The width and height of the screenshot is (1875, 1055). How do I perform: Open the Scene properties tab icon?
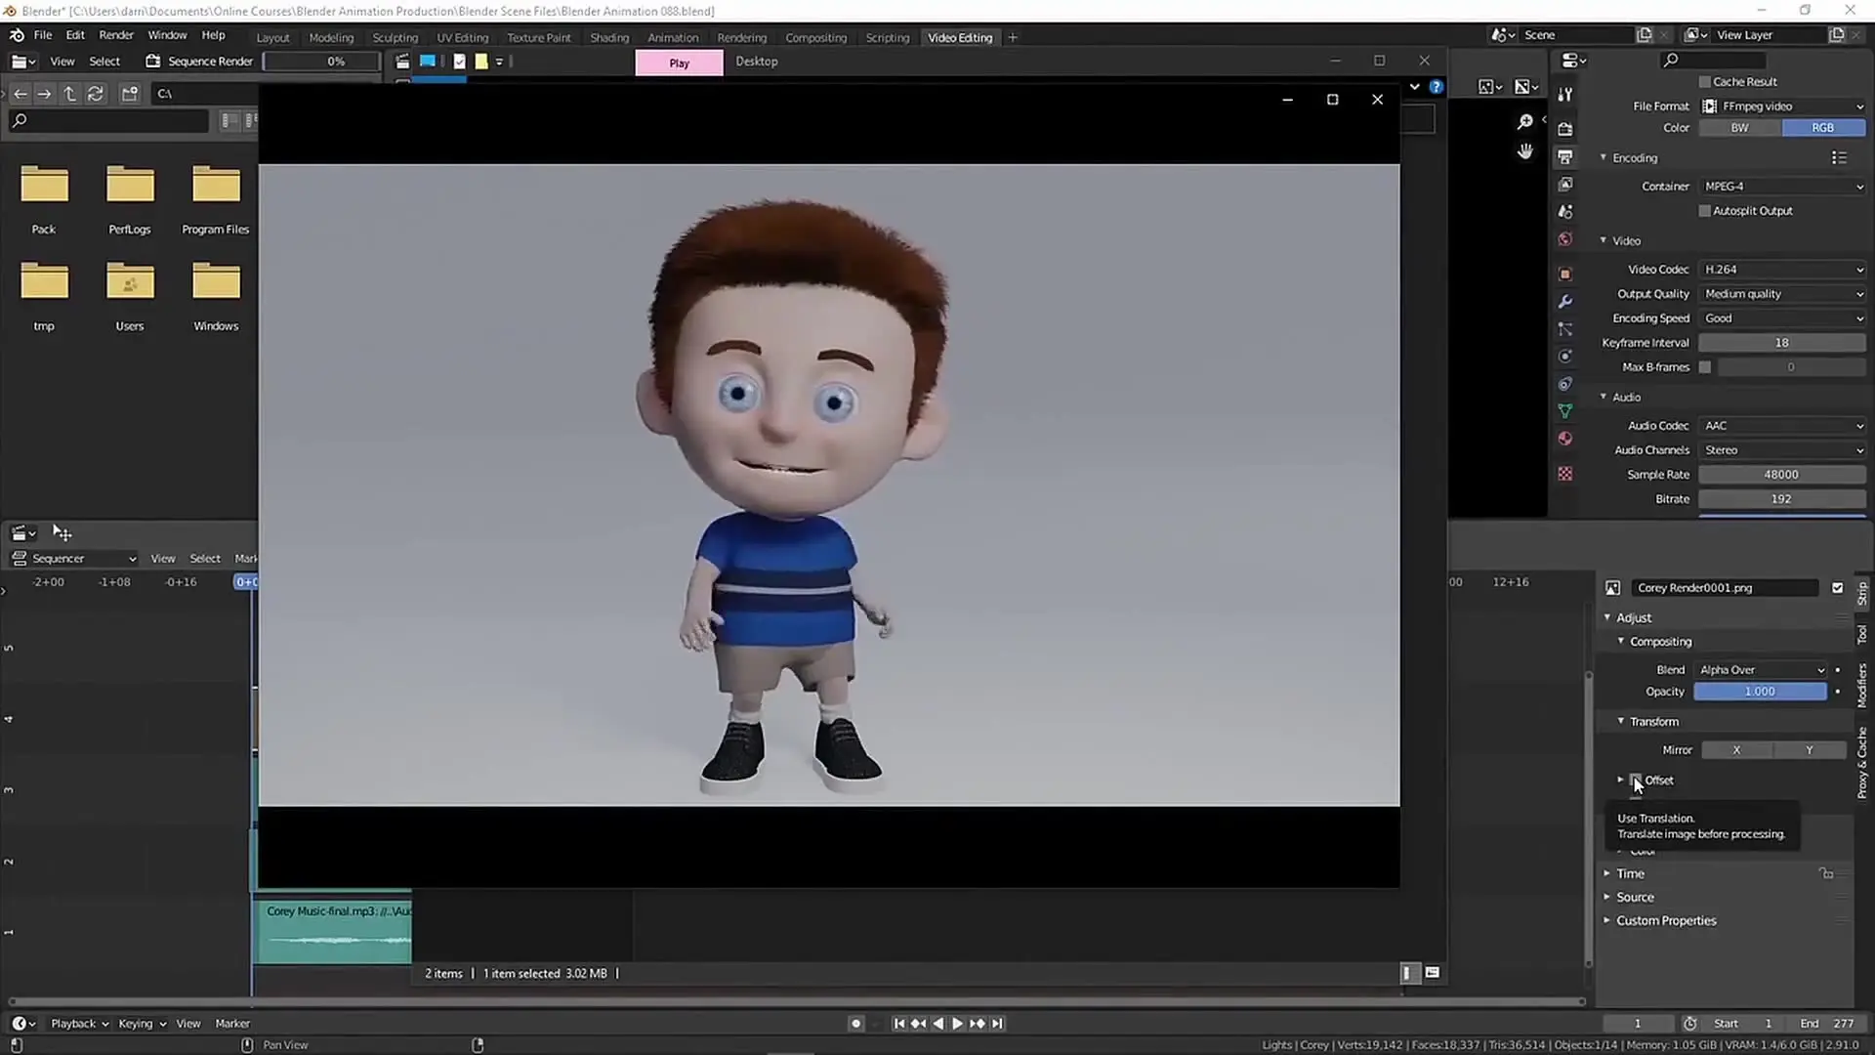pyautogui.click(x=1565, y=211)
